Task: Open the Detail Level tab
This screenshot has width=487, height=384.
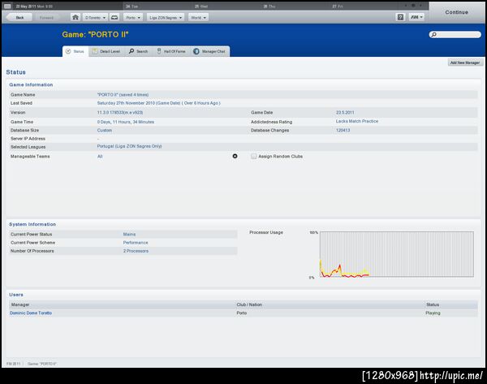Action: 106,51
